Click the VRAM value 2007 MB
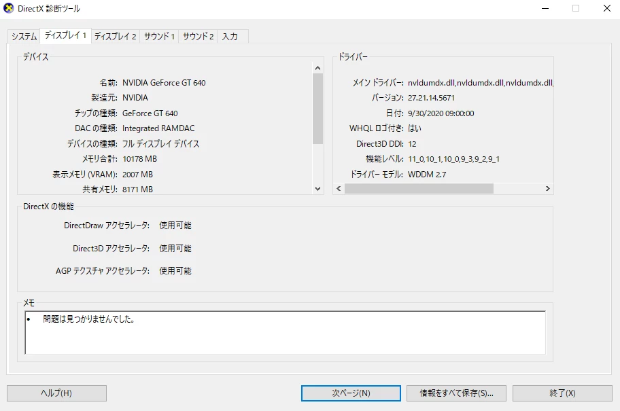 point(137,175)
